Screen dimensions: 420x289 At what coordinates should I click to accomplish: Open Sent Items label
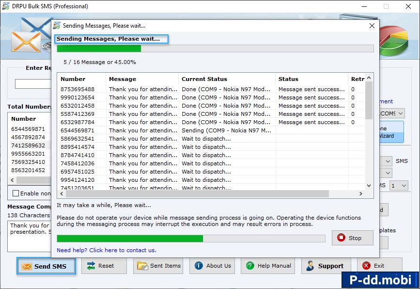pos(165,266)
